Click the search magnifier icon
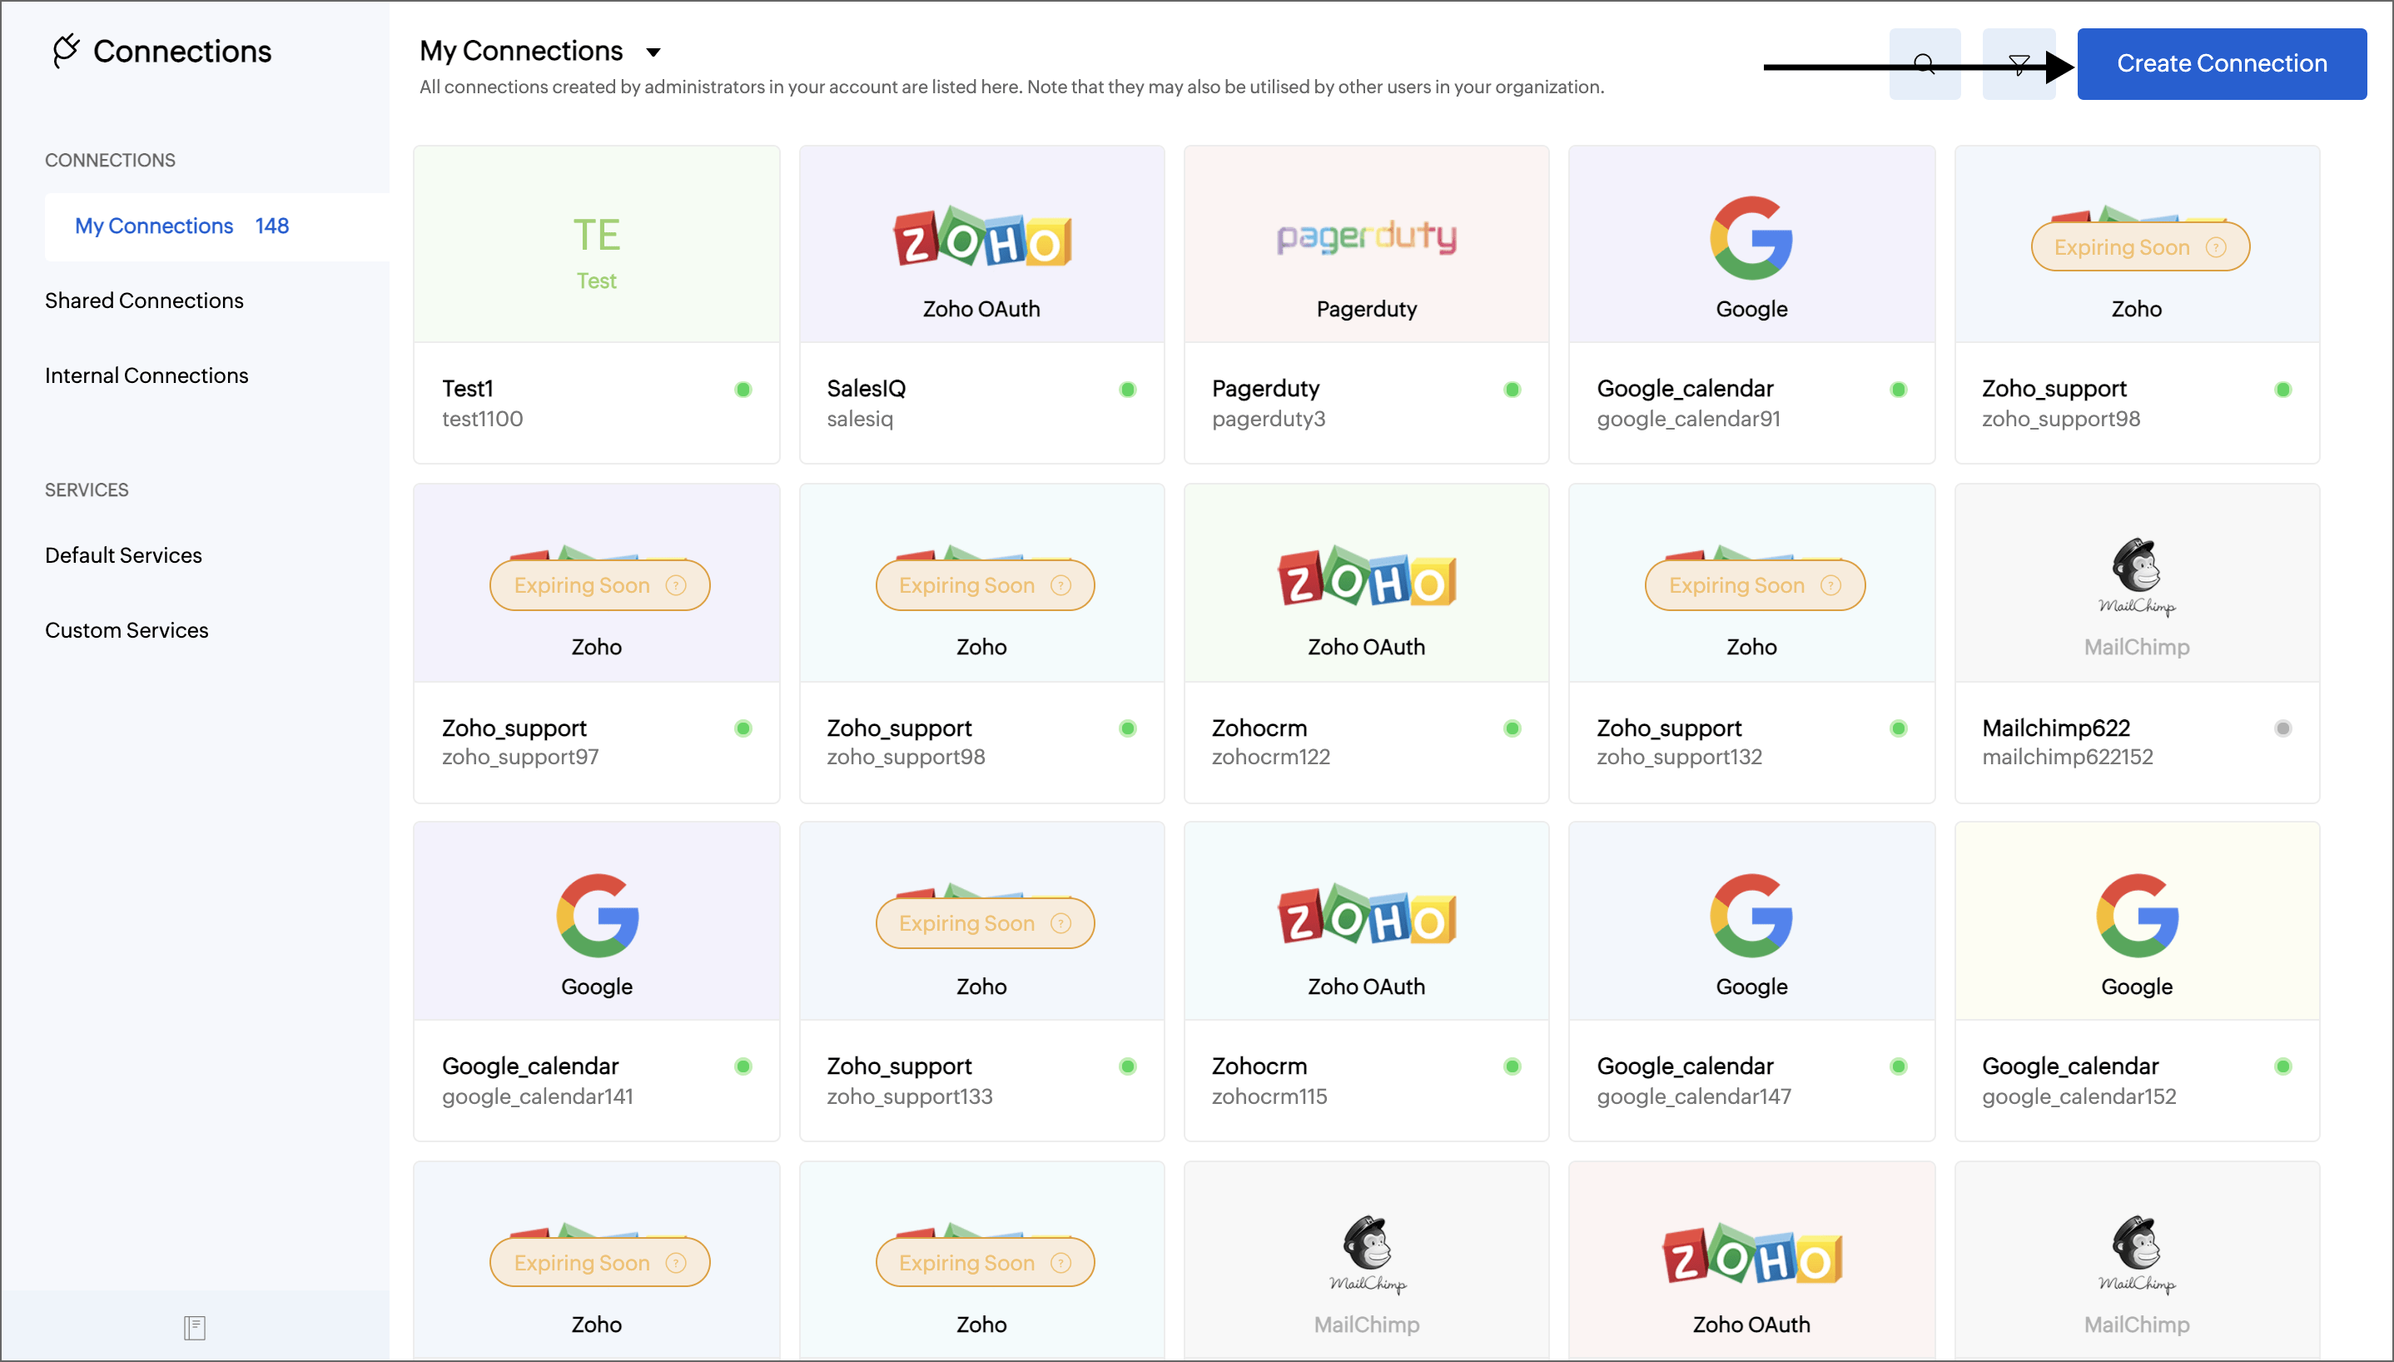This screenshot has width=2394, height=1362. pos(1924,63)
